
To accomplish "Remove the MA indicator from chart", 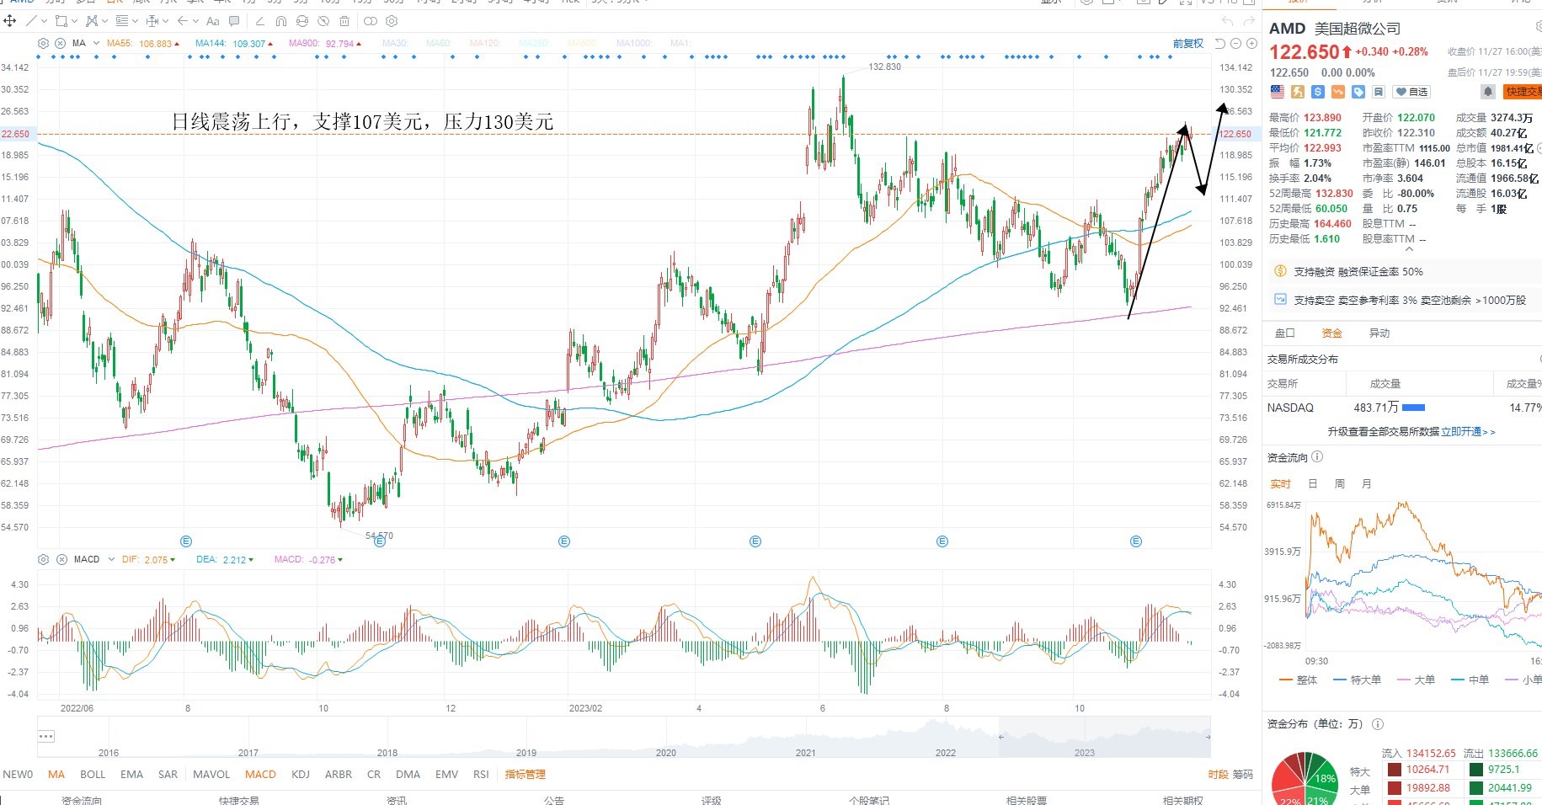I will (61, 43).
